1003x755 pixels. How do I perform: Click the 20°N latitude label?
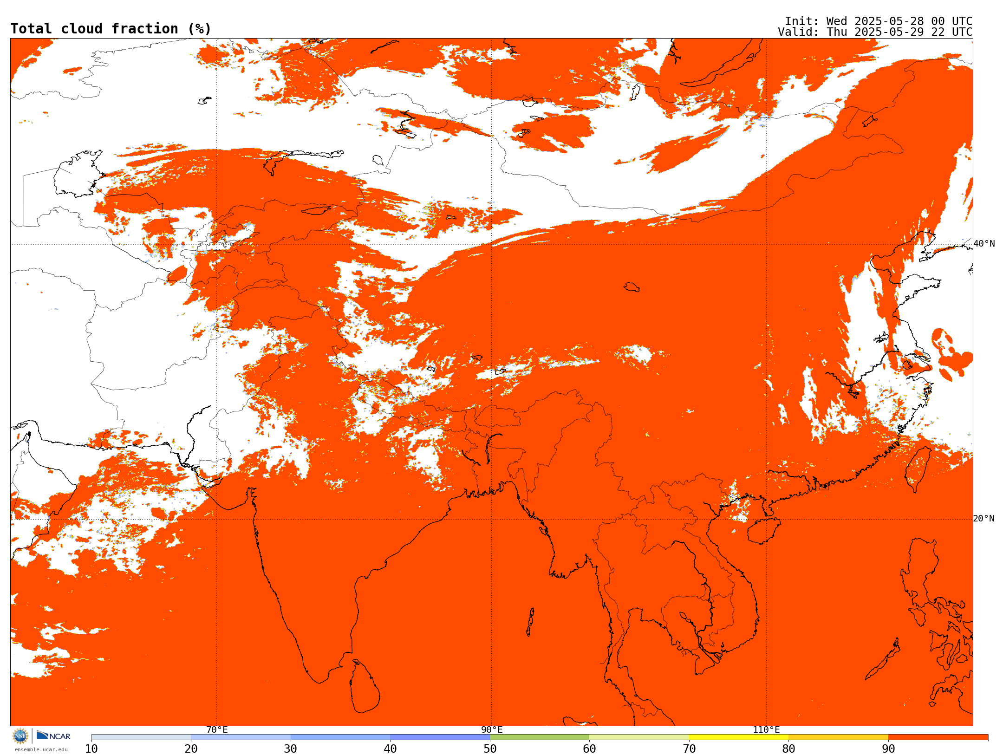tap(984, 519)
